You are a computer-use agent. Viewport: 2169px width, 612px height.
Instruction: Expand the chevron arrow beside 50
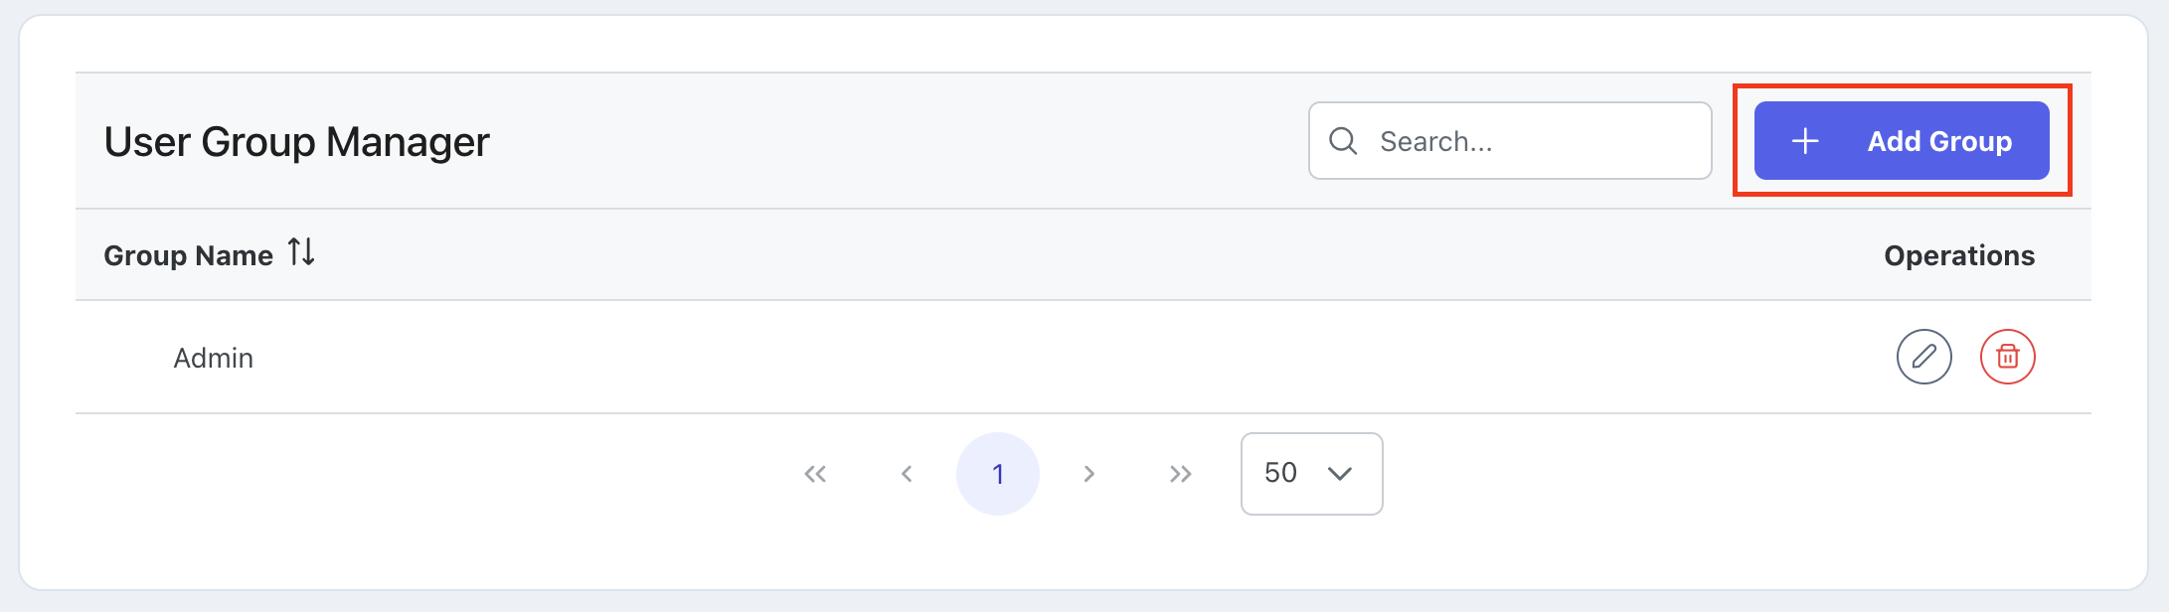[1340, 474]
